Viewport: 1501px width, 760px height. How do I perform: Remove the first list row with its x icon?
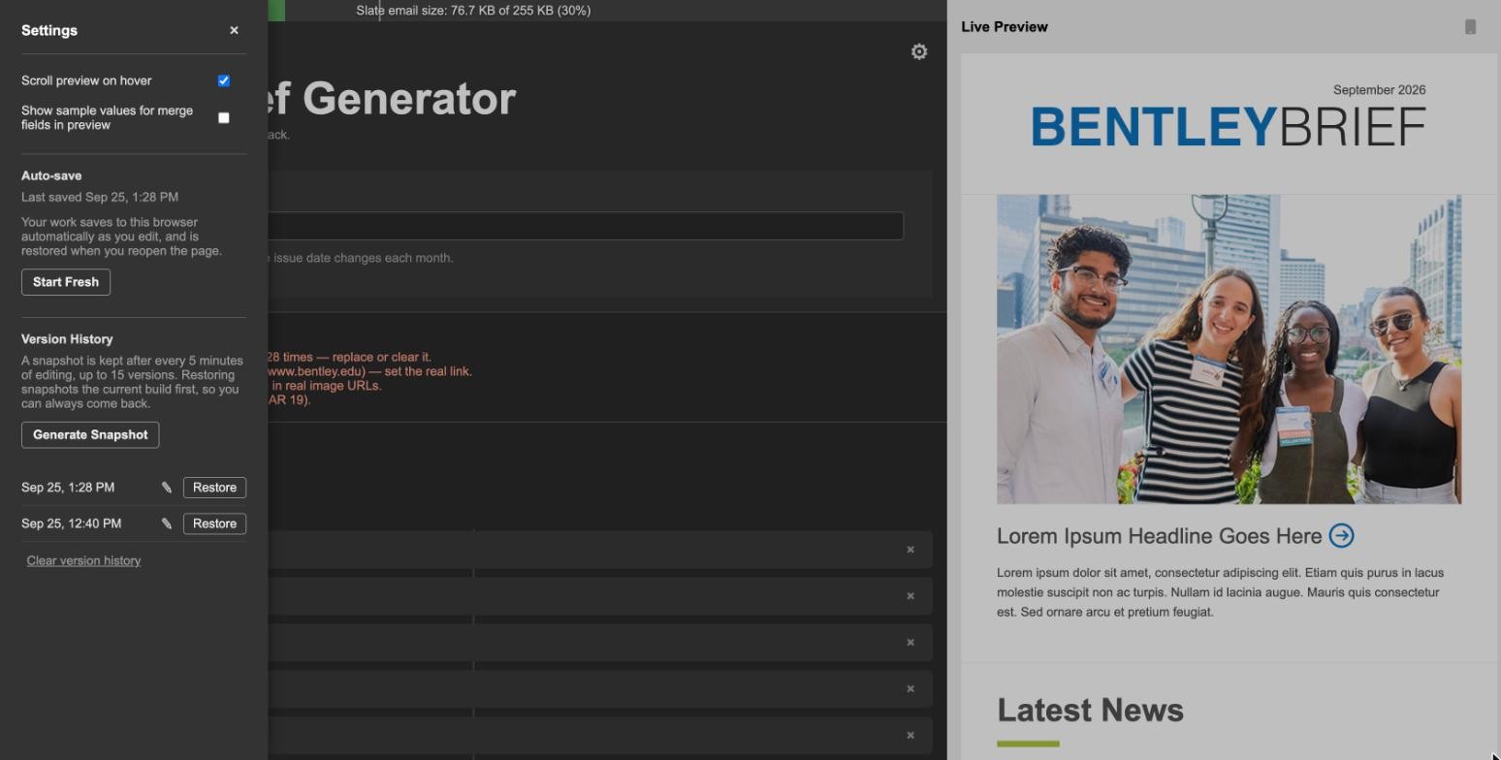pyautogui.click(x=910, y=550)
